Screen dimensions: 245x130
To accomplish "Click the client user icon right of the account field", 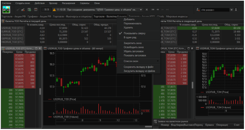I will (236, 10).
